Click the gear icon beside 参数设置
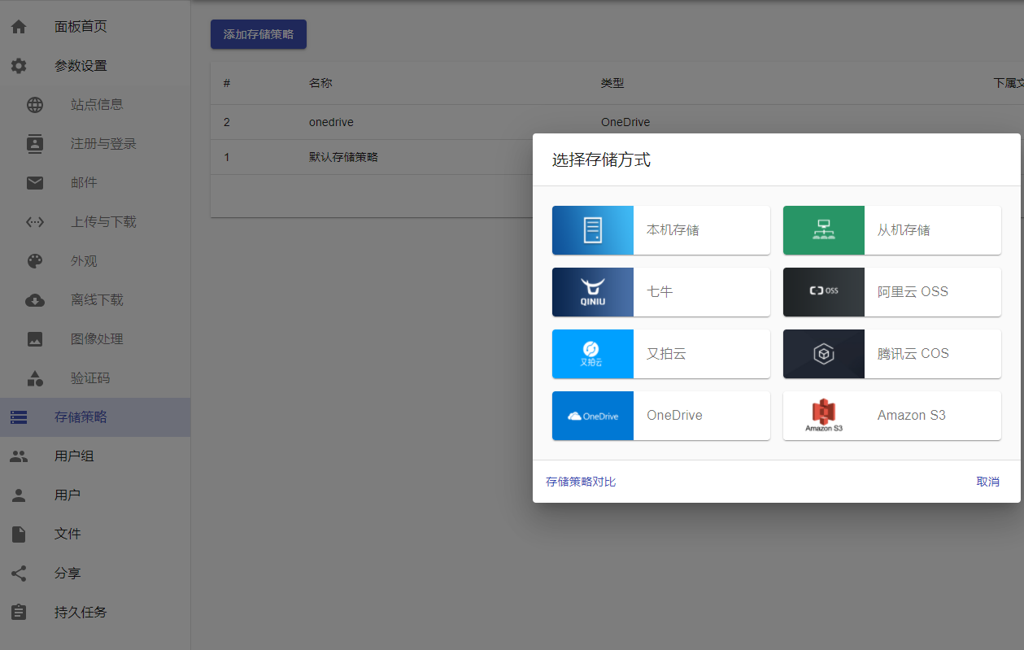1024x650 pixels. pyautogui.click(x=19, y=66)
